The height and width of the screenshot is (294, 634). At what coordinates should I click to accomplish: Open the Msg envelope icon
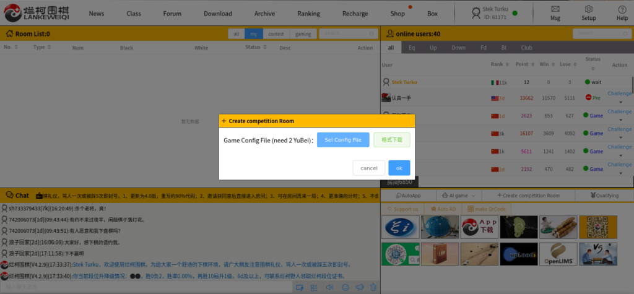(x=555, y=12)
